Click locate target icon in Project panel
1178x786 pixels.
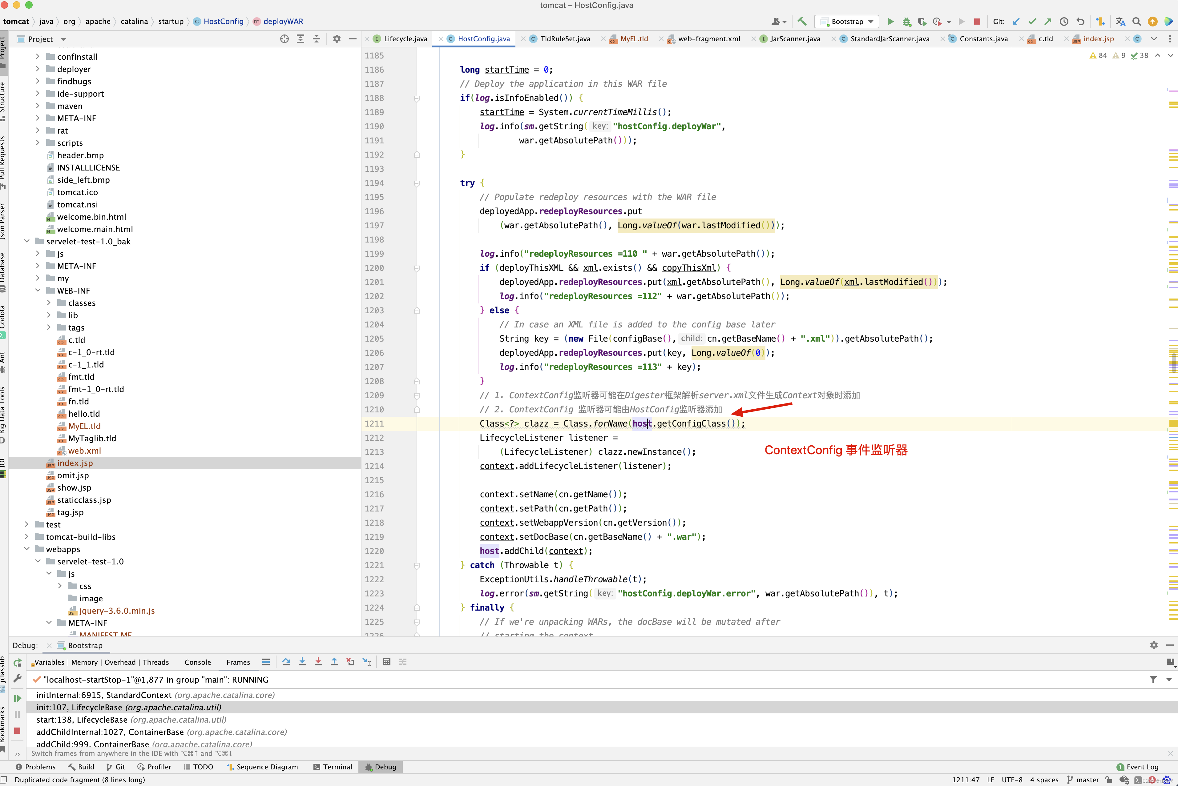point(284,39)
